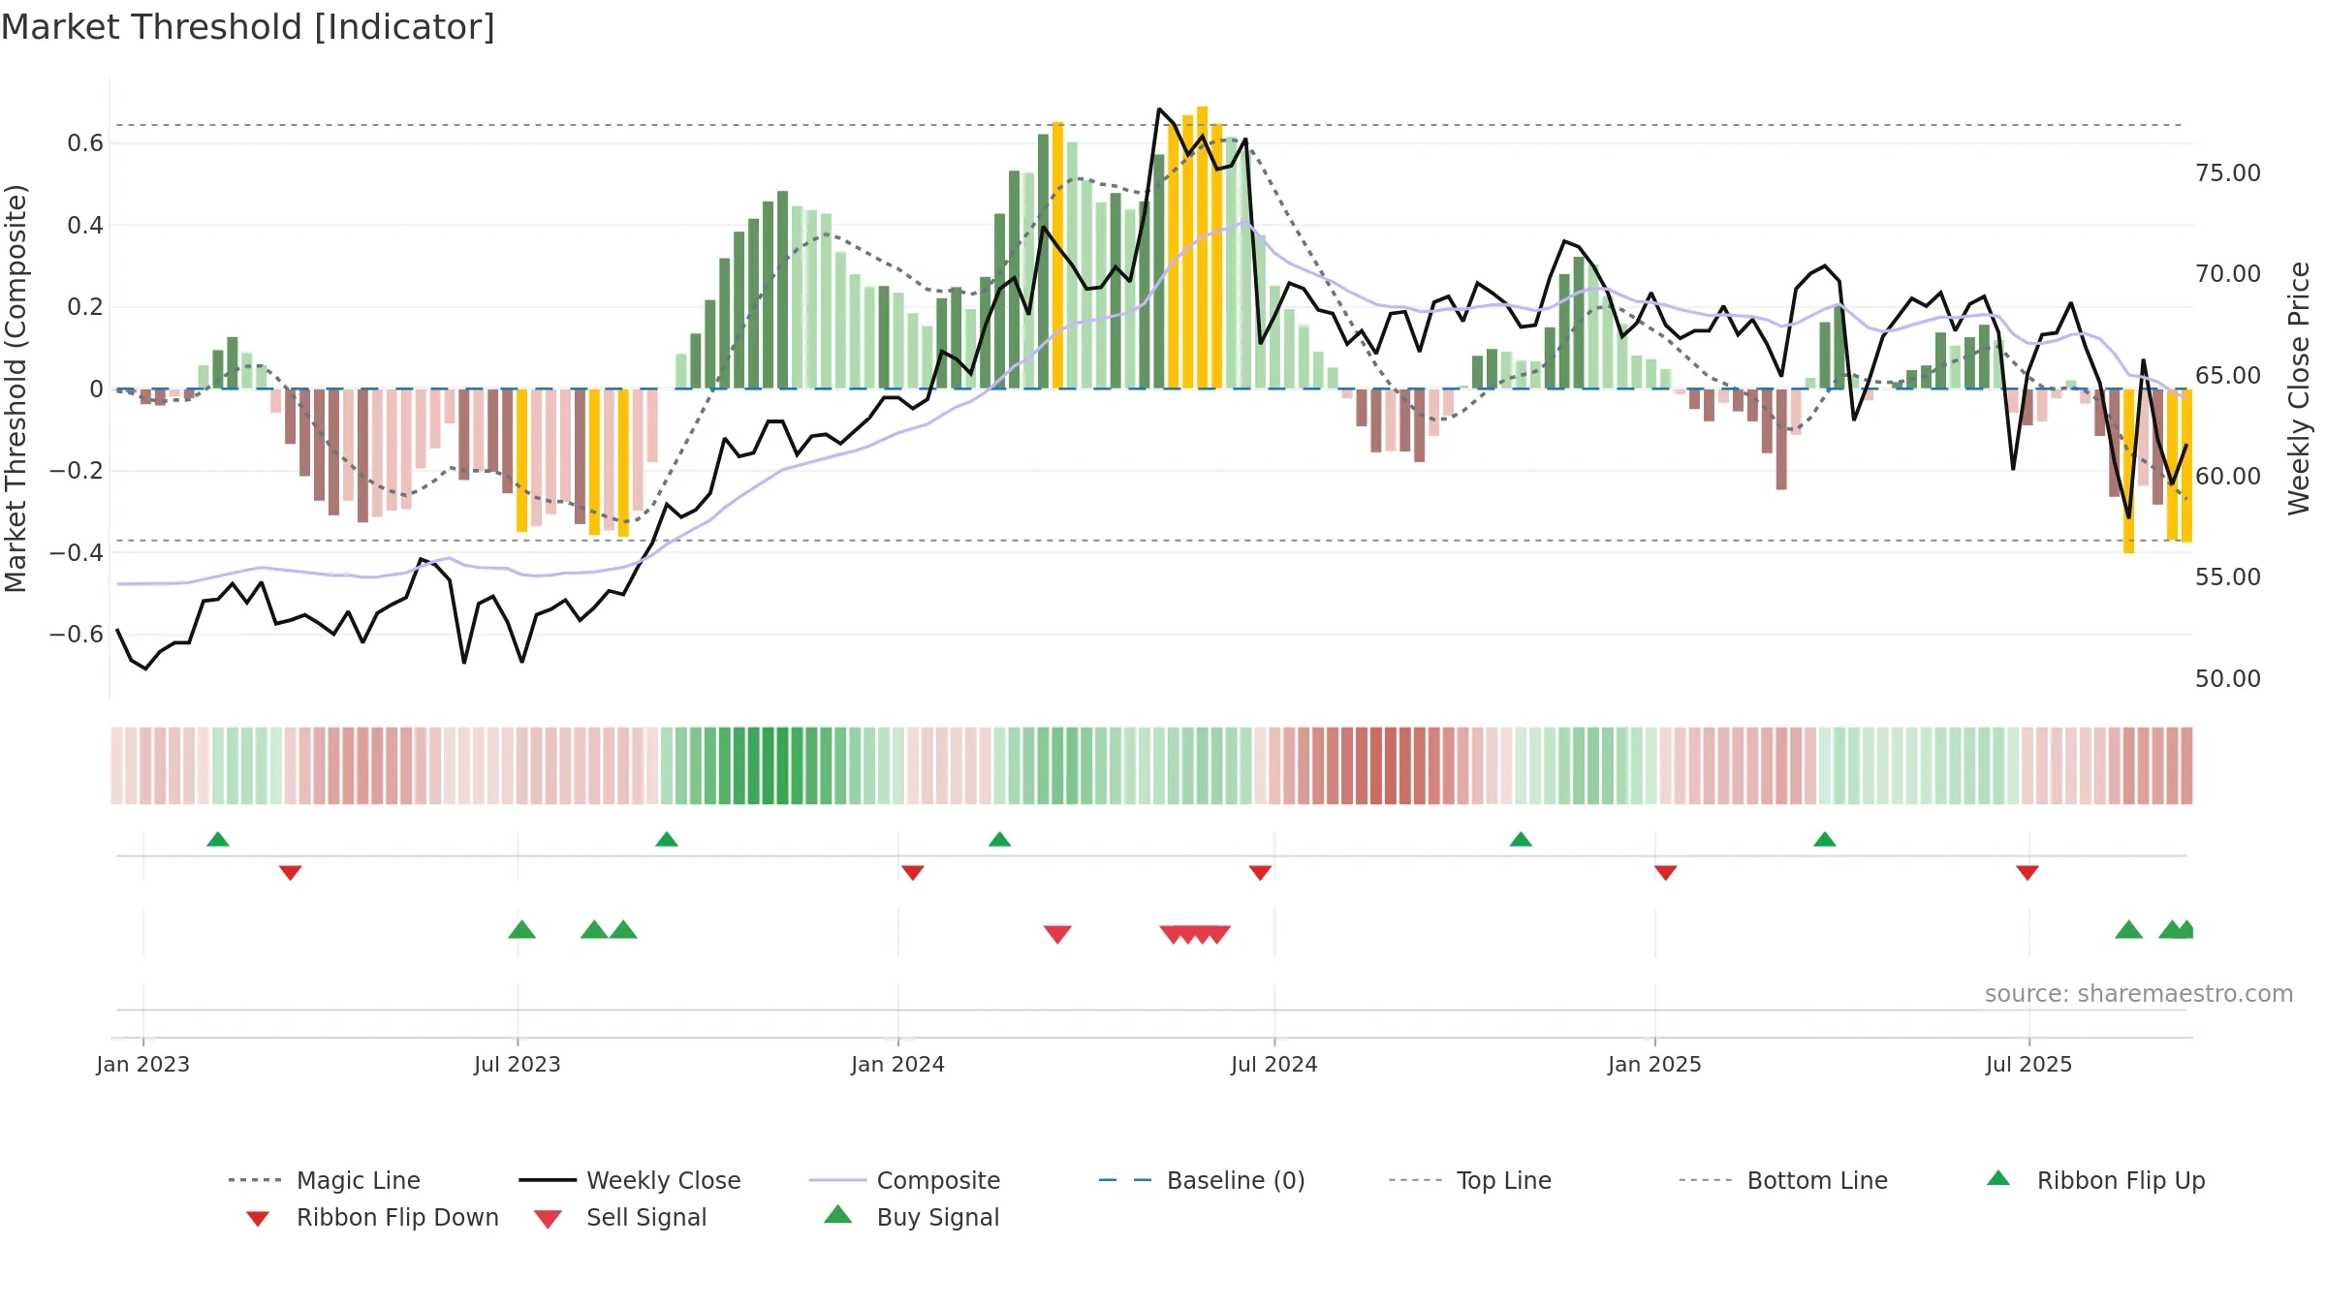Click the 65.00 price axis label

(2228, 375)
